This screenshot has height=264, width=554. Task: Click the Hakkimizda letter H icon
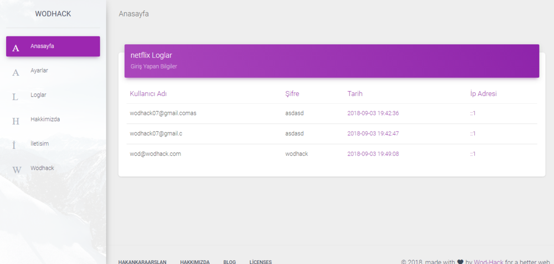pyautogui.click(x=16, y=121)
